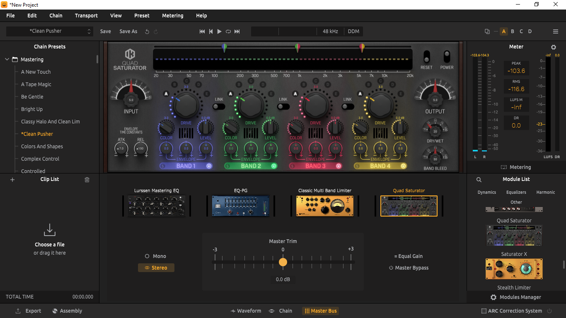Click the Save As button
566x318 pixels.
coord(128,31)
